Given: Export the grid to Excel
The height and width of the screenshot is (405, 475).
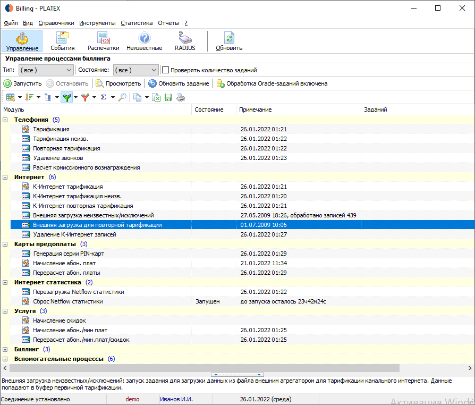Looking at the screenshot, I should click(156, 97).
